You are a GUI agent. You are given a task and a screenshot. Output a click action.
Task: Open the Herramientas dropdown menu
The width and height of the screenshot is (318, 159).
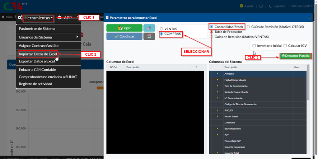pos(37,18)
